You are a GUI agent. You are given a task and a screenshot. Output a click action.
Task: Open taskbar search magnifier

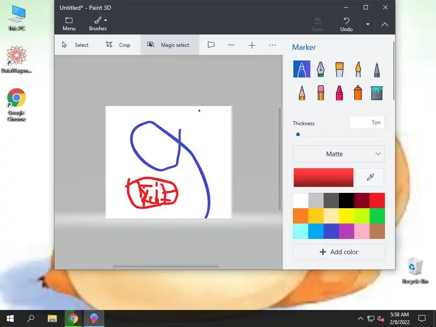pyautogui.click(x=31, y=318)
